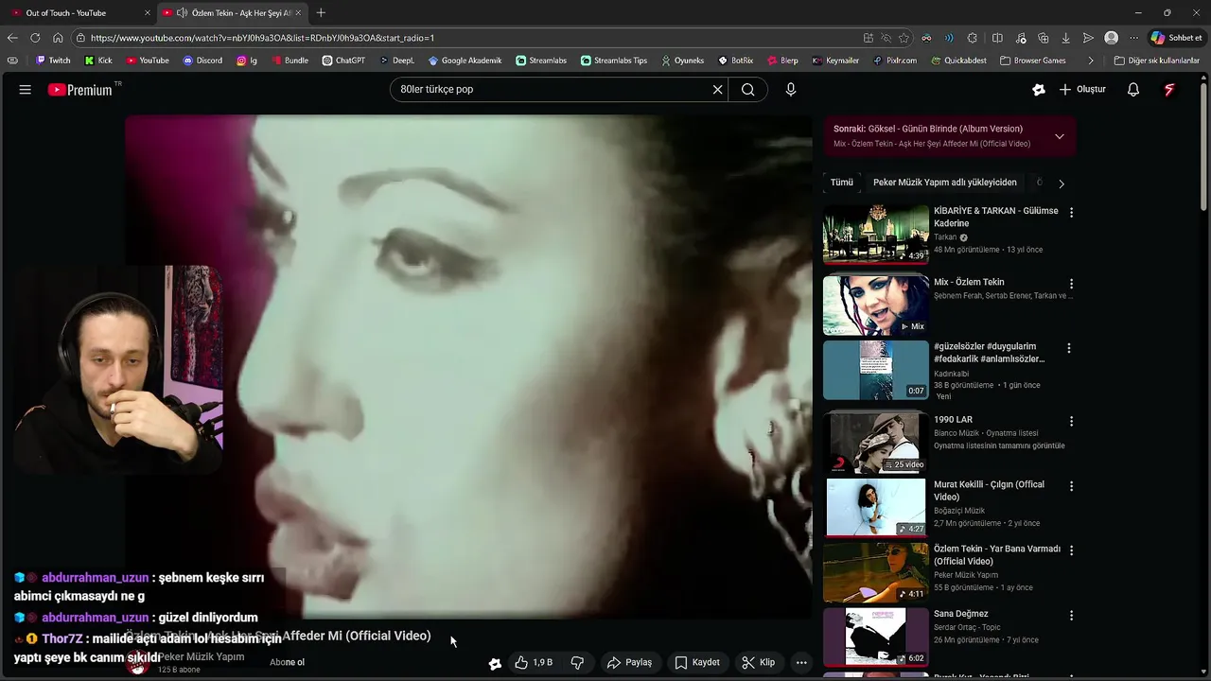1211x681 pixels.
Task: Open Sohbet et Copilot chat button
Action: (1176, 38)
